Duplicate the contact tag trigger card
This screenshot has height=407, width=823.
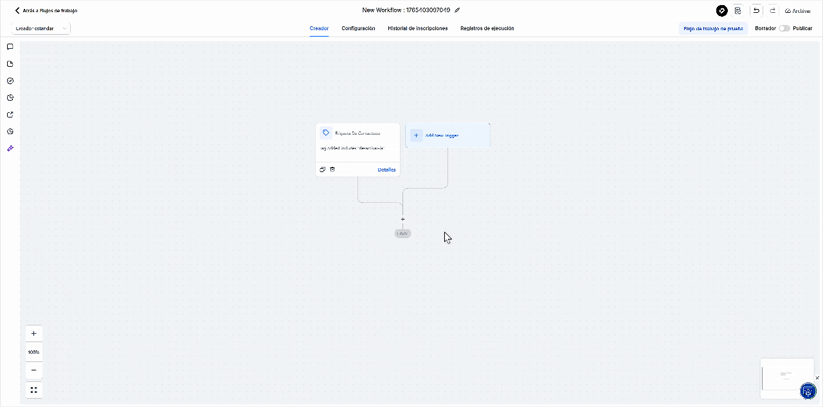point(323,169)
